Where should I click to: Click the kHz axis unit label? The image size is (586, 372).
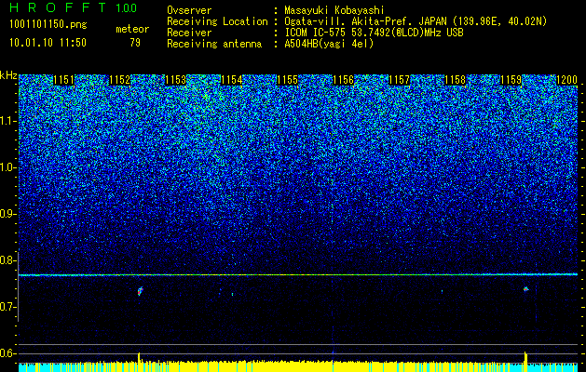(x=8, y=75)
